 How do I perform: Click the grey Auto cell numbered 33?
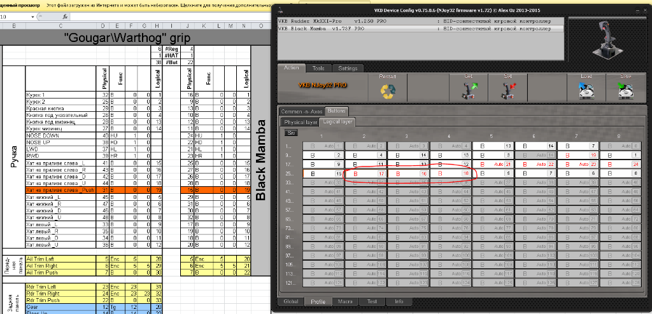324,183
